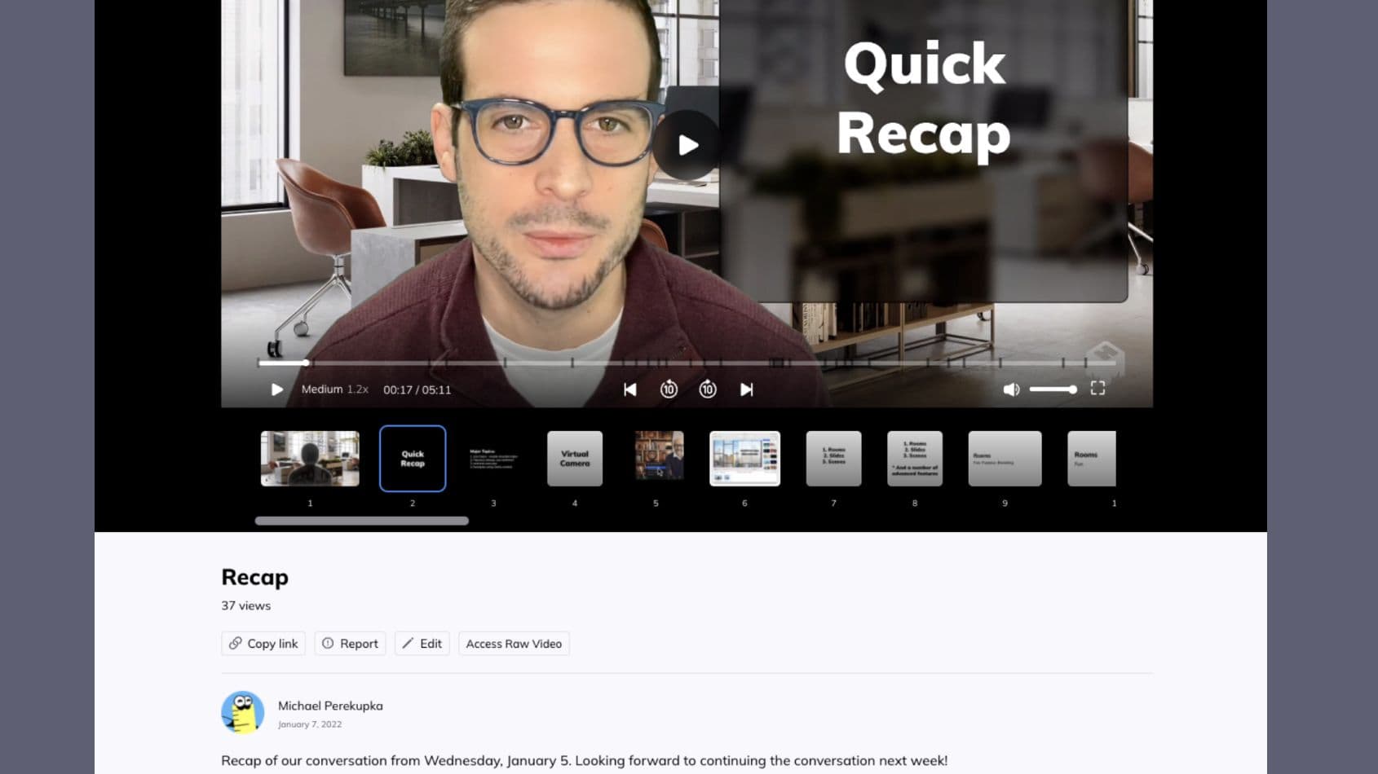Click the pencil icon on the Edit button
The width and height of the screenshot is (1378, 774).
point(408,643)
